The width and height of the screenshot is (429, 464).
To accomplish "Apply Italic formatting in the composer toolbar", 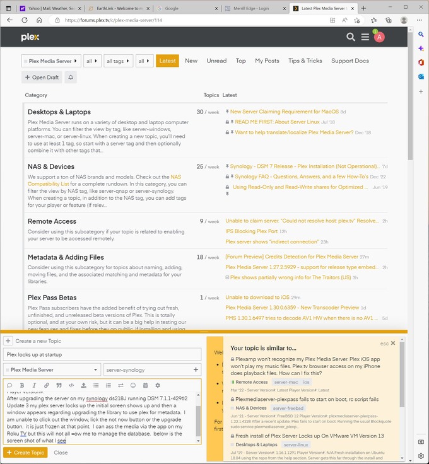I will click(x=34, y=385).
